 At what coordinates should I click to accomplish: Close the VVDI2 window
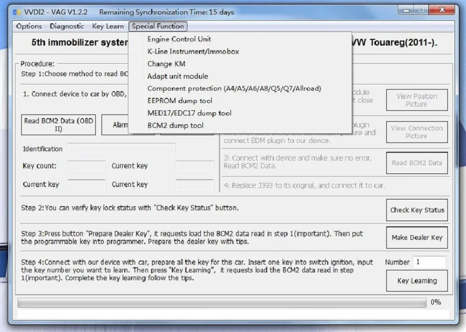coord(442,10)
